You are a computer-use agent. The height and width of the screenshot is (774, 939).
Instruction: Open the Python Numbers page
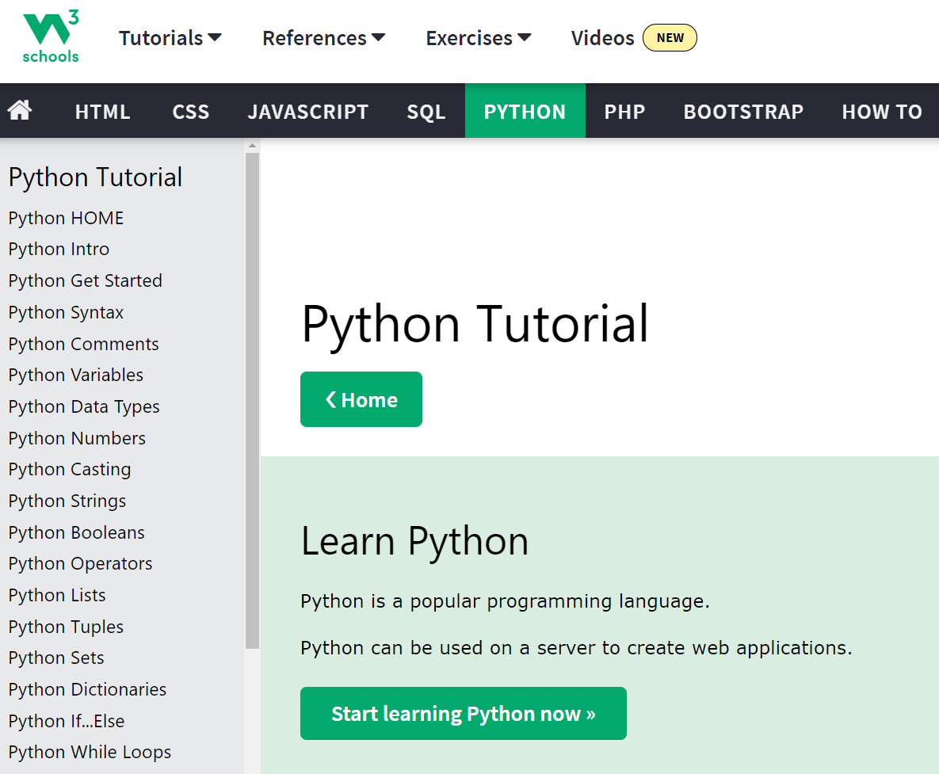pyautogui.click(x=77, y=438)
